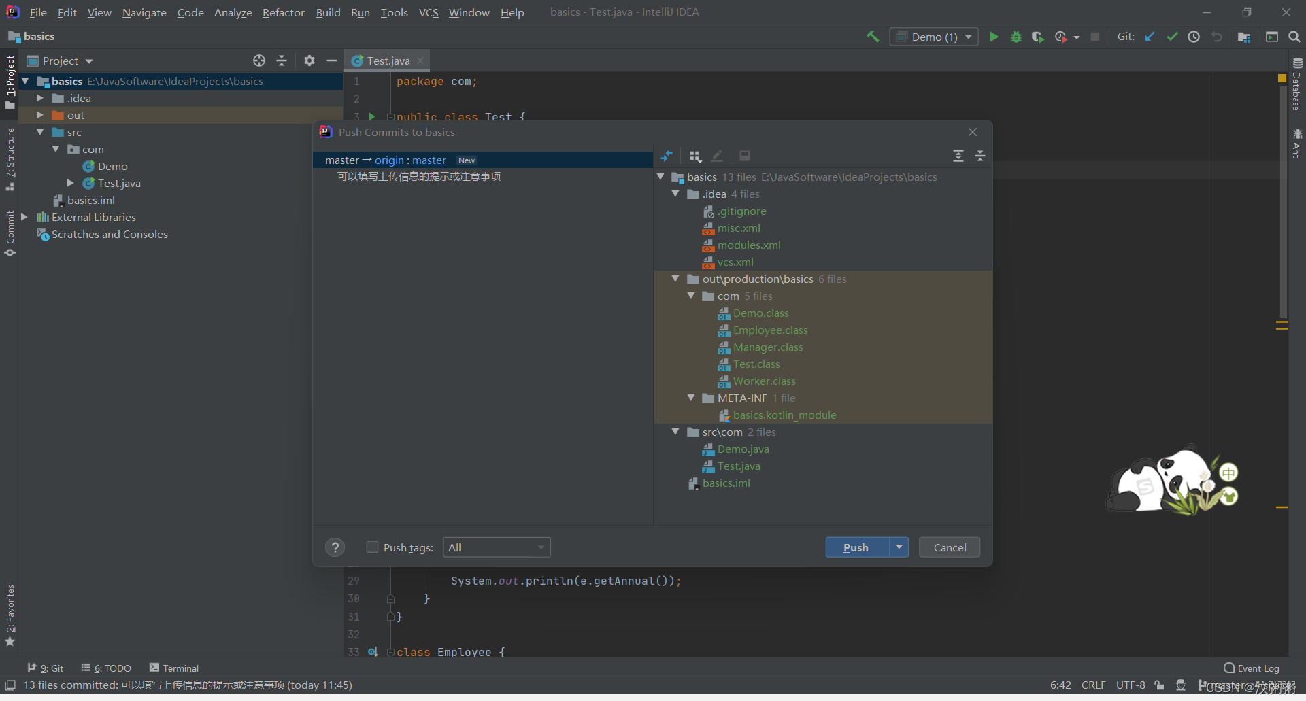1306x701 pixels.
Task: Collapse all files in push dialog
Action: point(980,156)
